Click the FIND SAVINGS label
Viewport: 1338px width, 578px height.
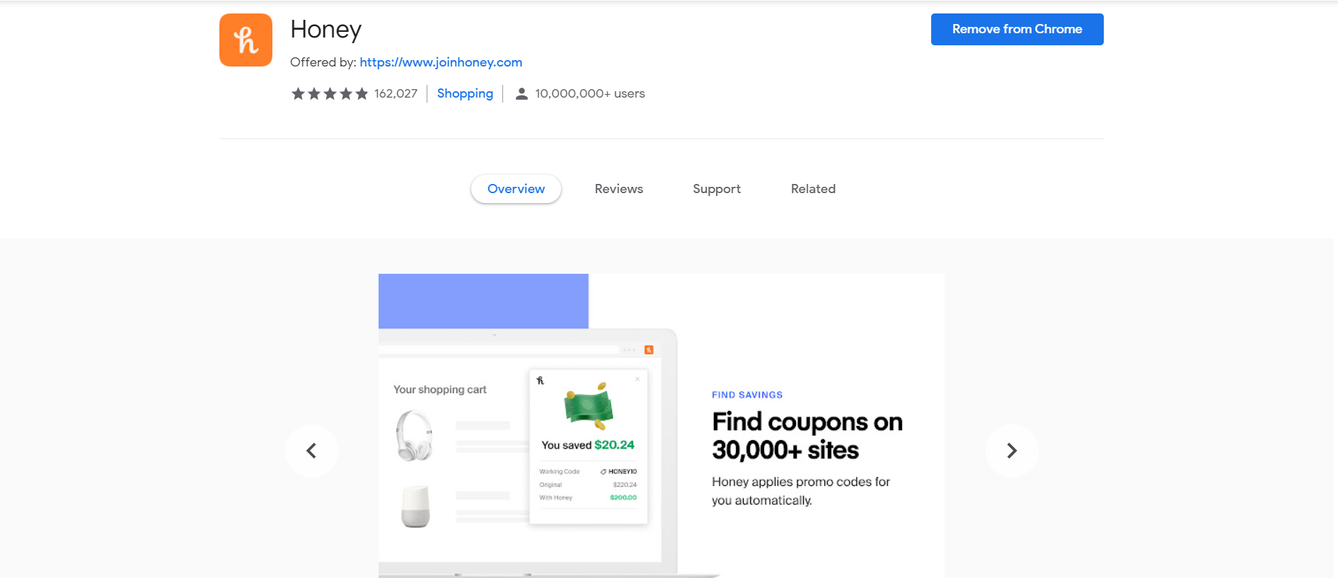pyautogui.click(x=747, y=395)
